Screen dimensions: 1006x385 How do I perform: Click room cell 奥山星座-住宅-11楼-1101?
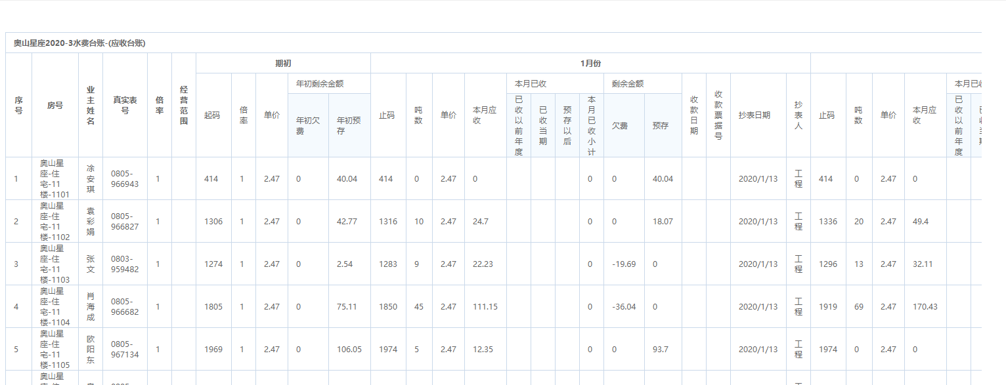click(x=55, y=178)
